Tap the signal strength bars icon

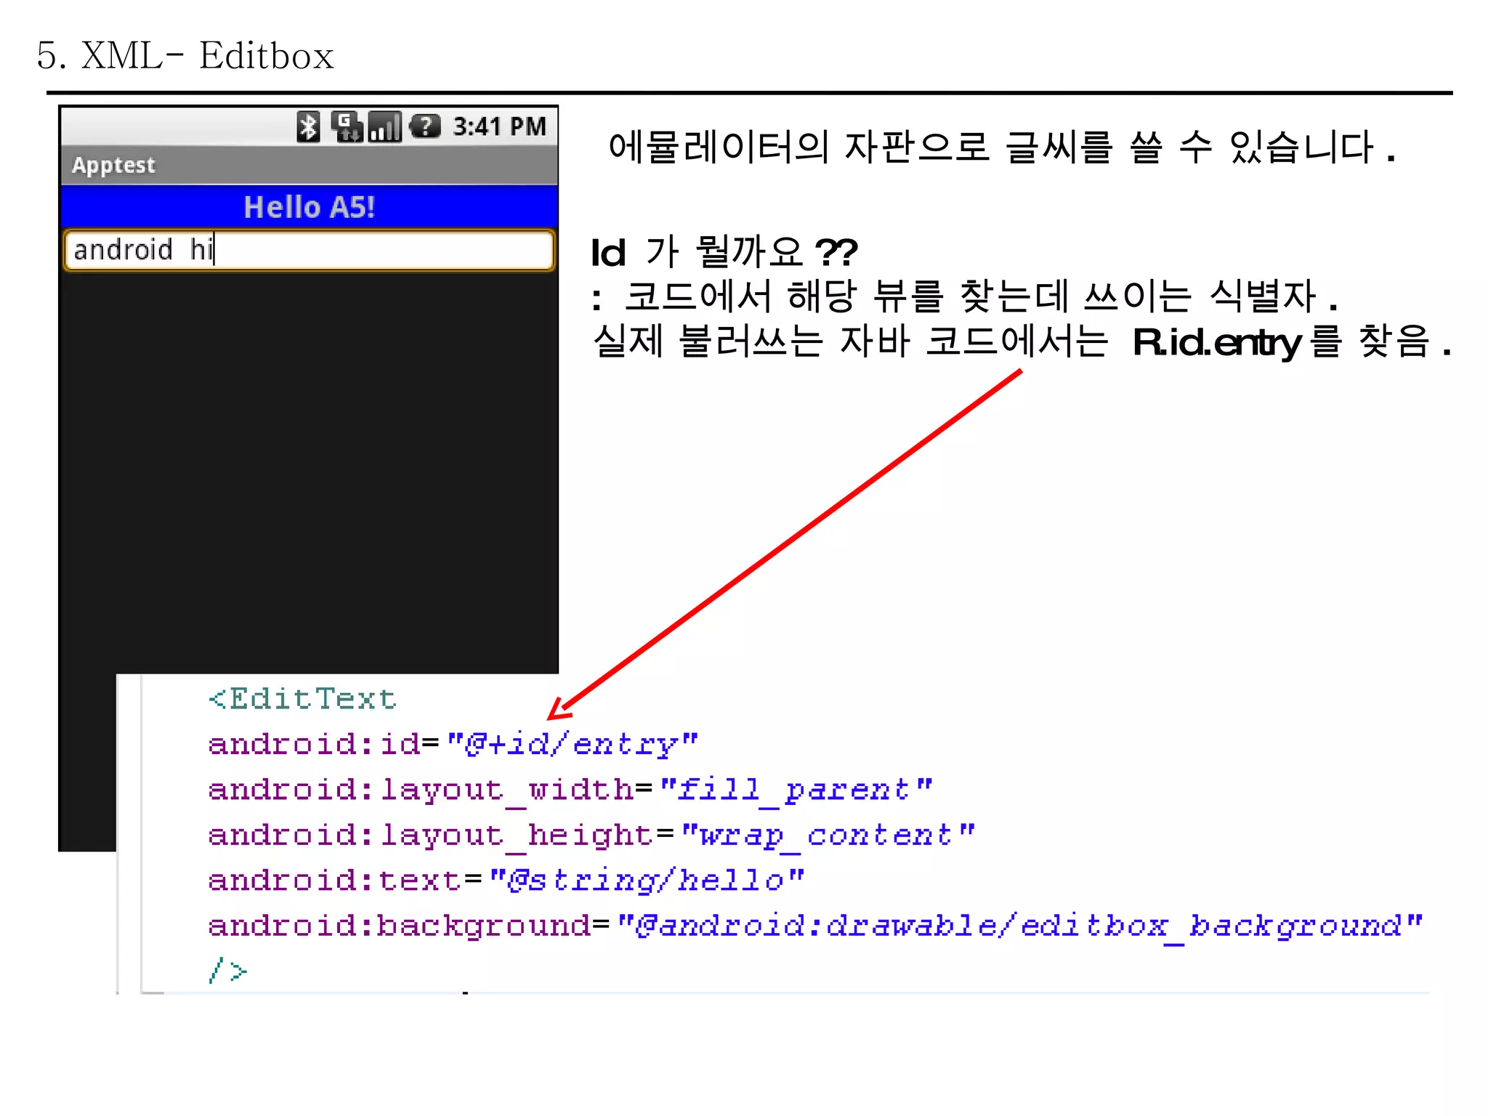coord(384,127)
